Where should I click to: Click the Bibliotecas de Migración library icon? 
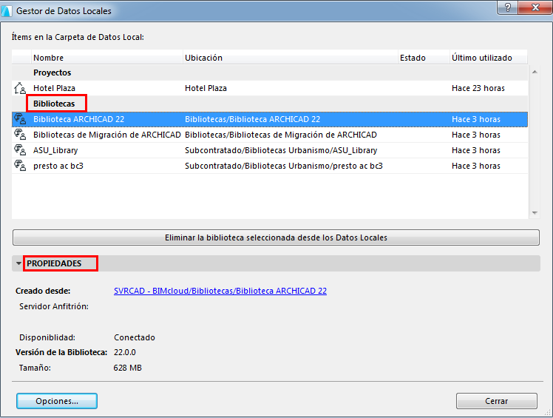click(20, 135)
